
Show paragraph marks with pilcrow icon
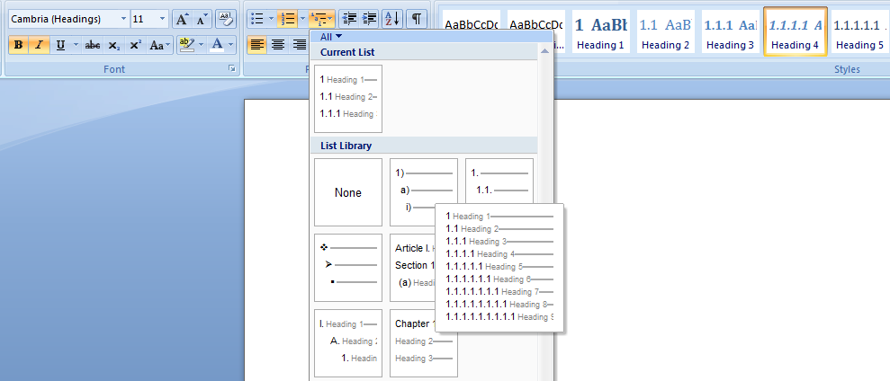pyautogui.click(x=417, y=19)
